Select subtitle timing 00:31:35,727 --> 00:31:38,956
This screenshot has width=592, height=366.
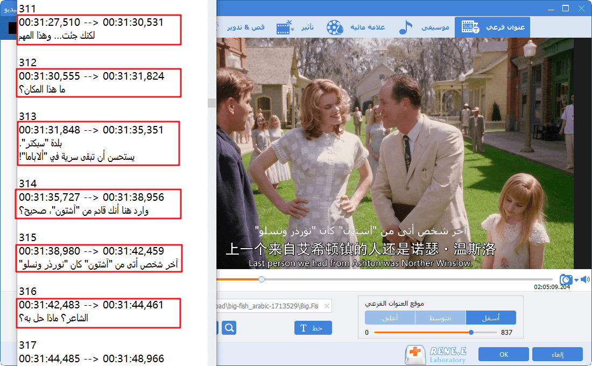tap(91, 197)
